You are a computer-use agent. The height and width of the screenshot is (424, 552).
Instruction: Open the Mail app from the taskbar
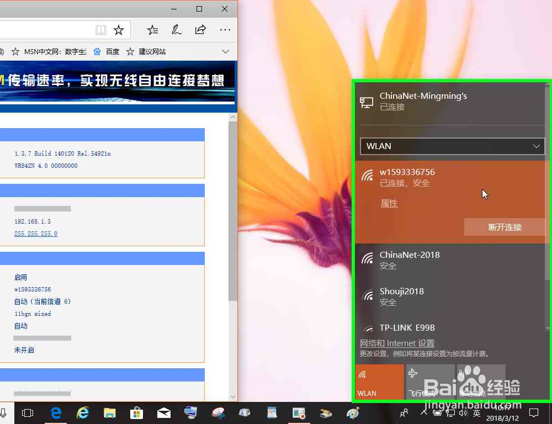coord(163,412)
